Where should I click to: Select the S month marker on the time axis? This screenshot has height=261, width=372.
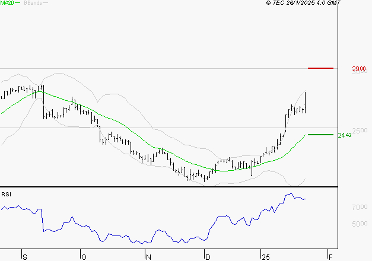(25, 257)
